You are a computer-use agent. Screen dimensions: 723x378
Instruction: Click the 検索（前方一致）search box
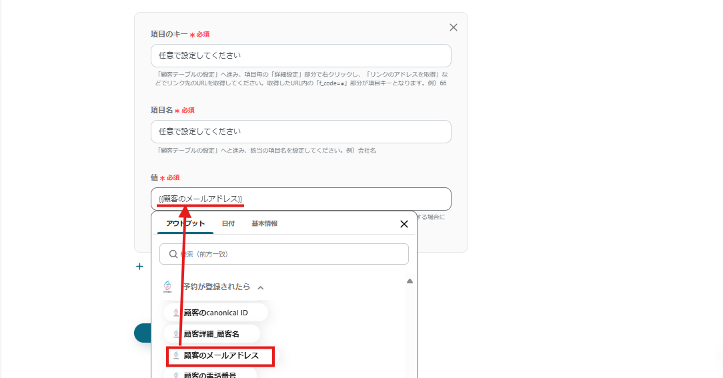click(284, 254)
